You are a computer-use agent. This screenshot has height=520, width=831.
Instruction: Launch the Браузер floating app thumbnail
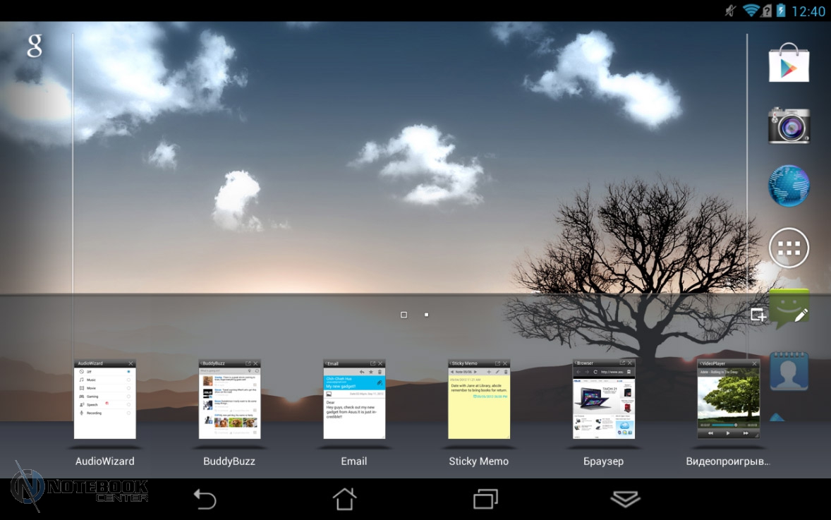[x=604, y=399]
